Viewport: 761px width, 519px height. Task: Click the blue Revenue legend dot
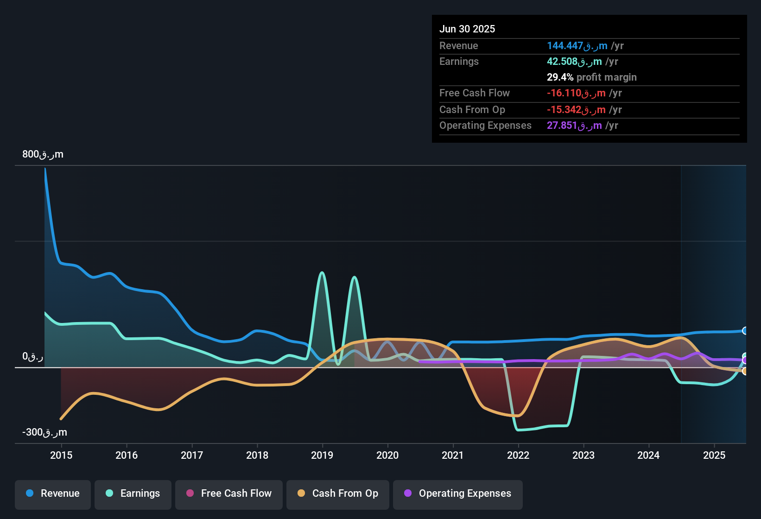(30, 493)
